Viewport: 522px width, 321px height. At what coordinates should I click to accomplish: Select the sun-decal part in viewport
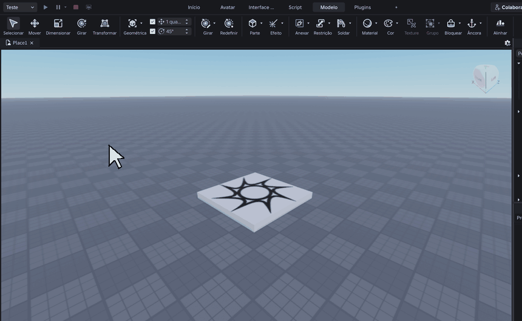255,201
